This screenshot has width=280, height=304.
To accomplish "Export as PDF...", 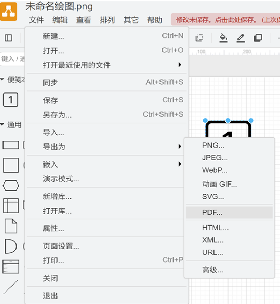I will 229,213.
